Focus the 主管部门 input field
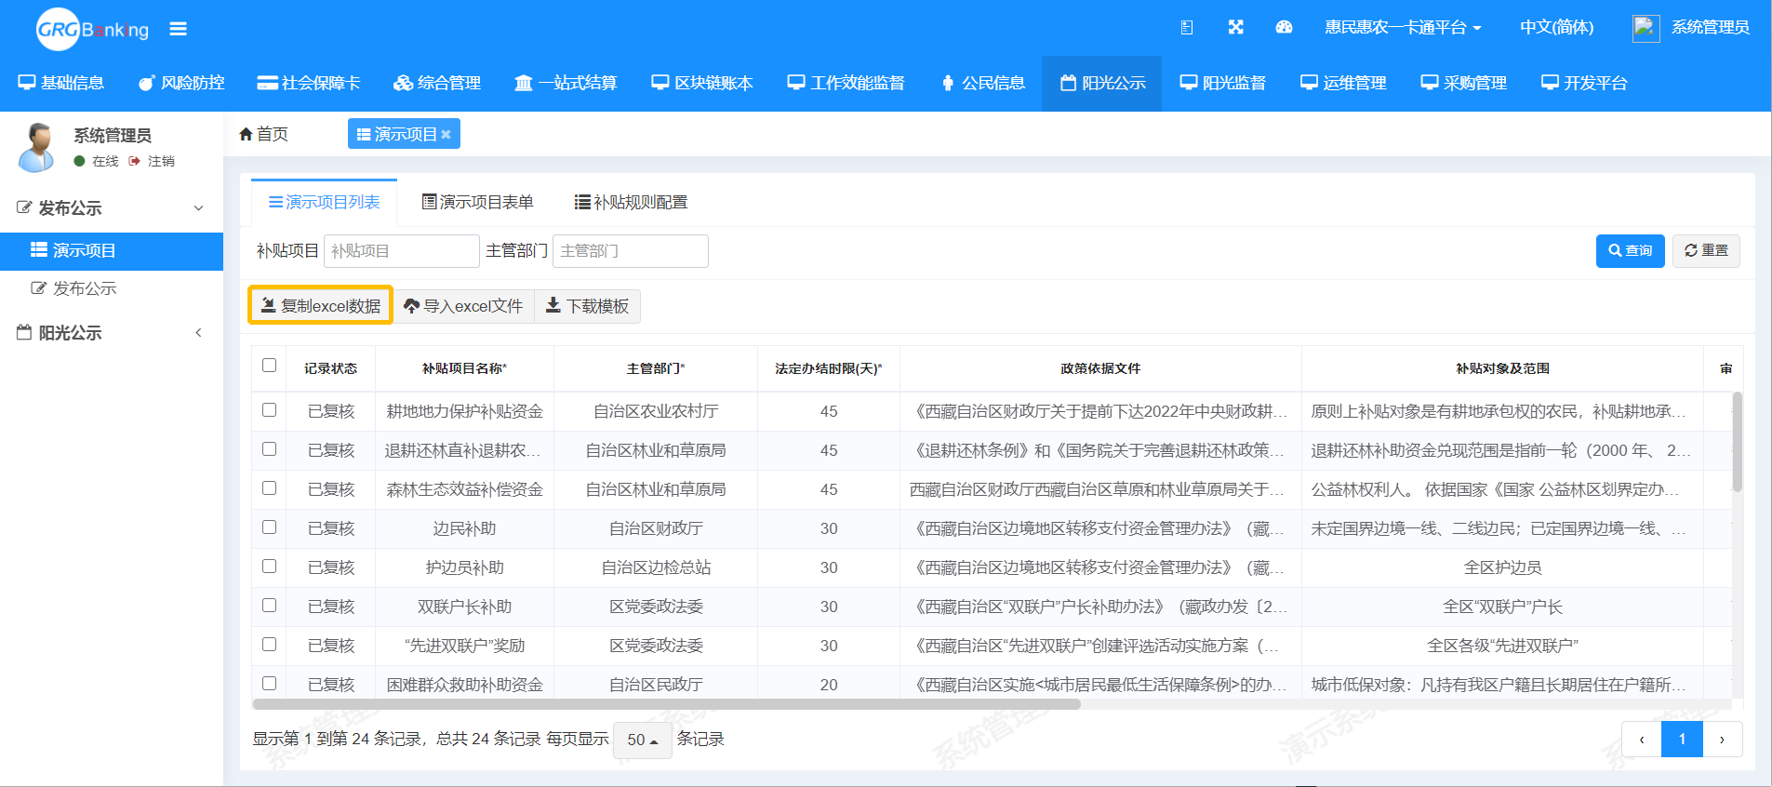The image size is (1772, 787). (x=630, y=251)
